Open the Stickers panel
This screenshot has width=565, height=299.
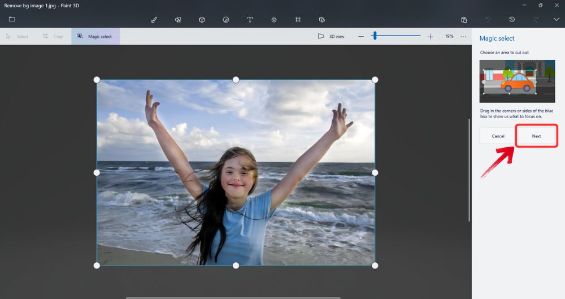[226, 19]
